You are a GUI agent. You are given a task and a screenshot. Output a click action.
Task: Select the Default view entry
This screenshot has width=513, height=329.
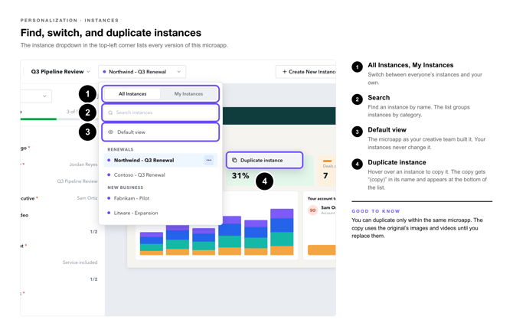(x=160, y=132)
